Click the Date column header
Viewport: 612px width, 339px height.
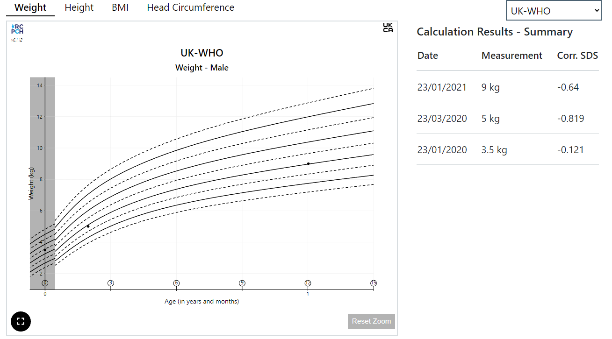tap(427, 55)
